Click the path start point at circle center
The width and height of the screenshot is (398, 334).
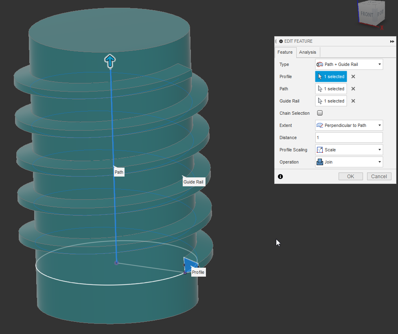[x=116, y=263]
